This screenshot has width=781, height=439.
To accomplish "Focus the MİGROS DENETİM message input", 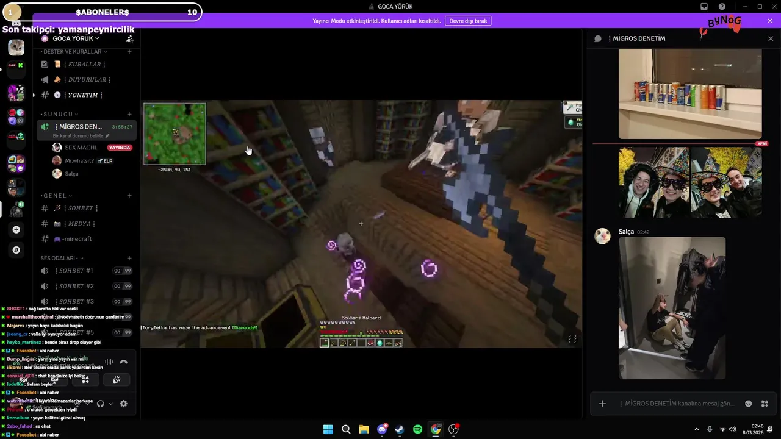I will 678,404.
